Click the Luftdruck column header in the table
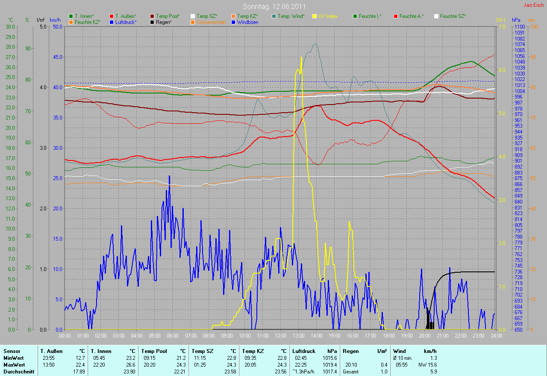547x376 pixels. point(304,351)
